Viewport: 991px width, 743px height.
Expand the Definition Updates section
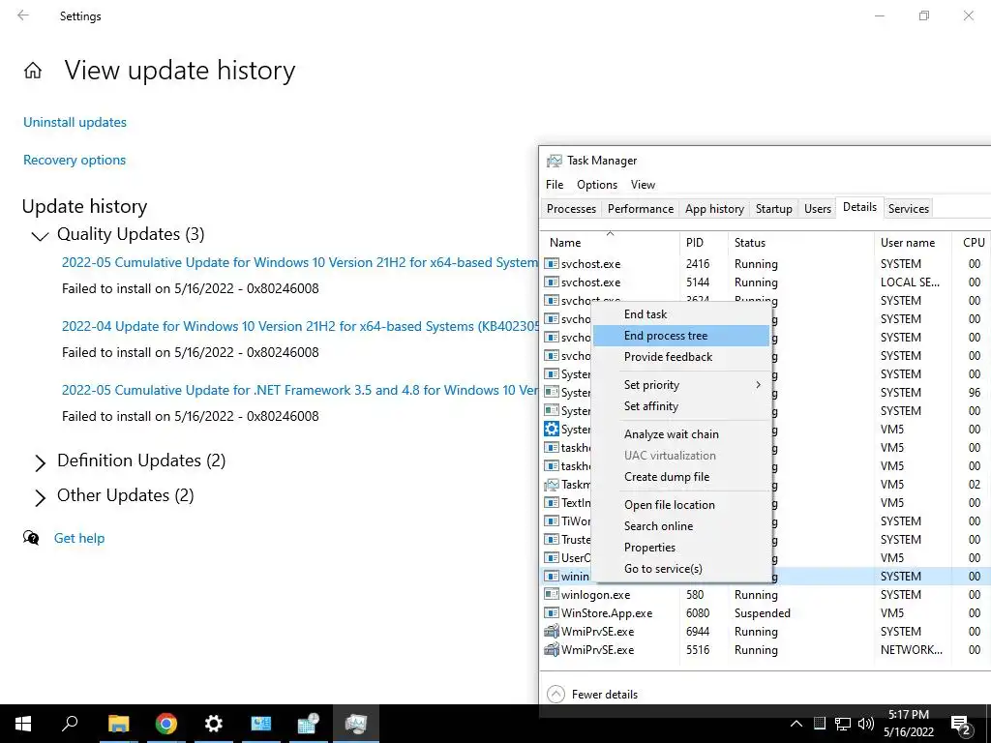pos(40,462)
